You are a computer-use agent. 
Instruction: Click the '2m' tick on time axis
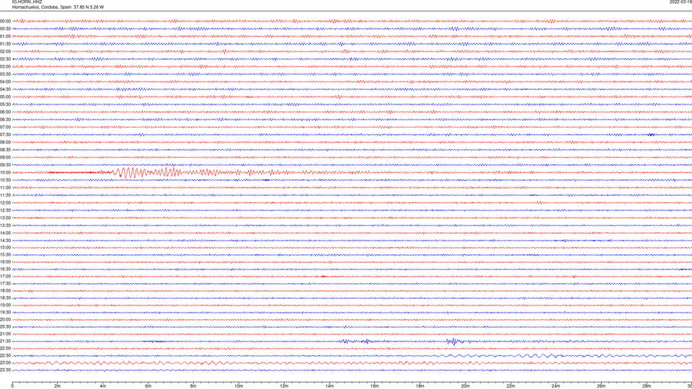58,386
